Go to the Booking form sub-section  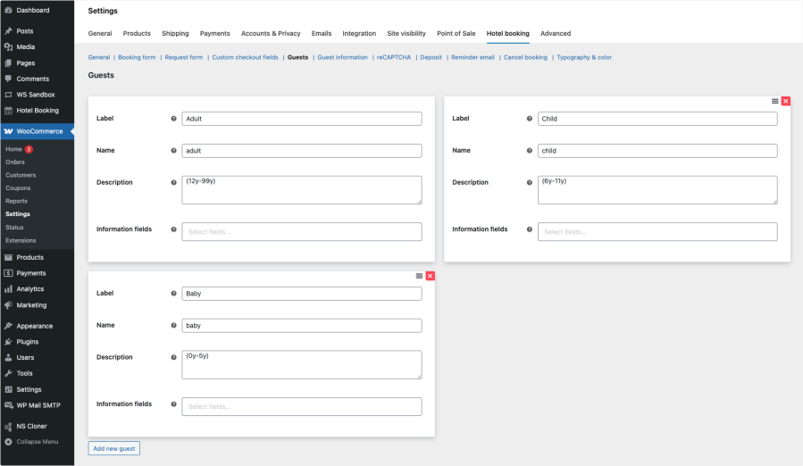point(137,57)
